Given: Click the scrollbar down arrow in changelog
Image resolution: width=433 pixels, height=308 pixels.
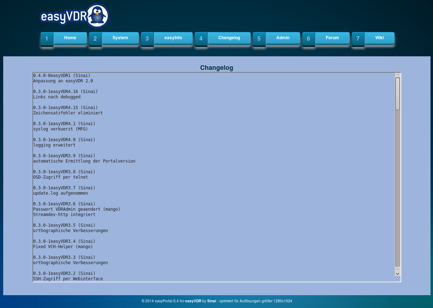Looking at the screenshot, I should click(398, 273).
